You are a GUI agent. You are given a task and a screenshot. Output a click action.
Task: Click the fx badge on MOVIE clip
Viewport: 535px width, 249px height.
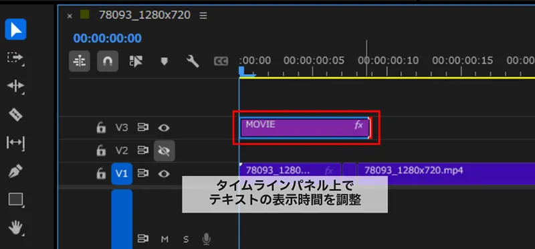coord(358,125)
